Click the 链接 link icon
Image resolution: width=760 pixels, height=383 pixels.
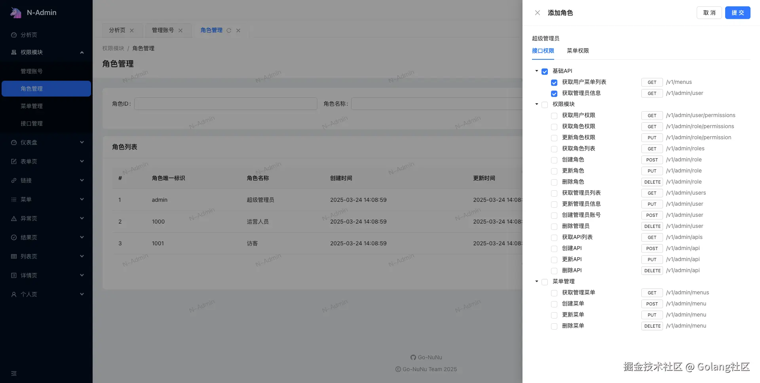pyautogui.click(x=14, y=180)
